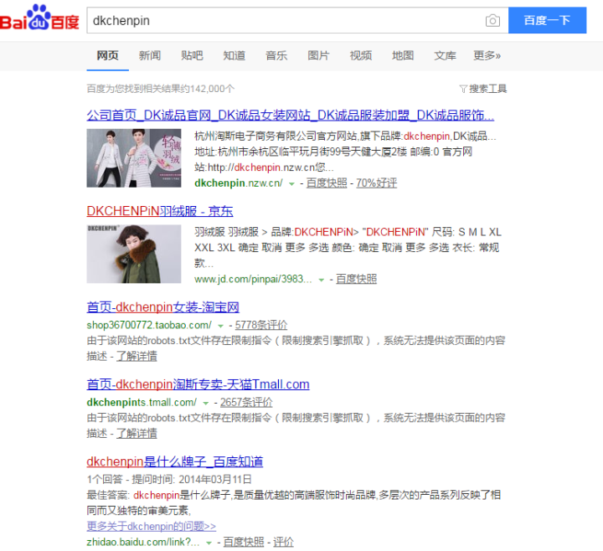Viewport: 603px width, 551px height.
Task: Open 百度快照 for the 百度知道 result
Action: (x=244, y=542)
